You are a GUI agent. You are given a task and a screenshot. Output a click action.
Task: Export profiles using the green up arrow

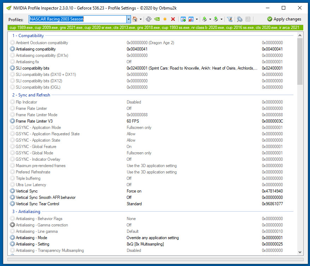[205, 19]
